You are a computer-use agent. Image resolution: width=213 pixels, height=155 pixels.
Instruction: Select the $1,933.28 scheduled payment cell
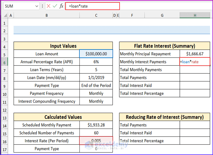click(96, 125)
